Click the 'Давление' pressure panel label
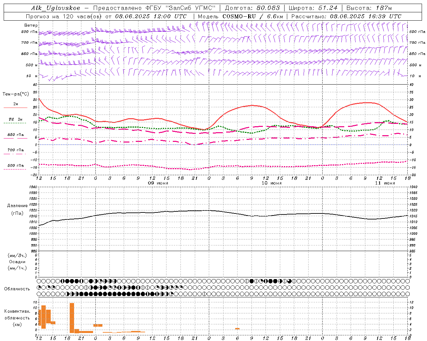The image size is (427, 341). point(17,206)
